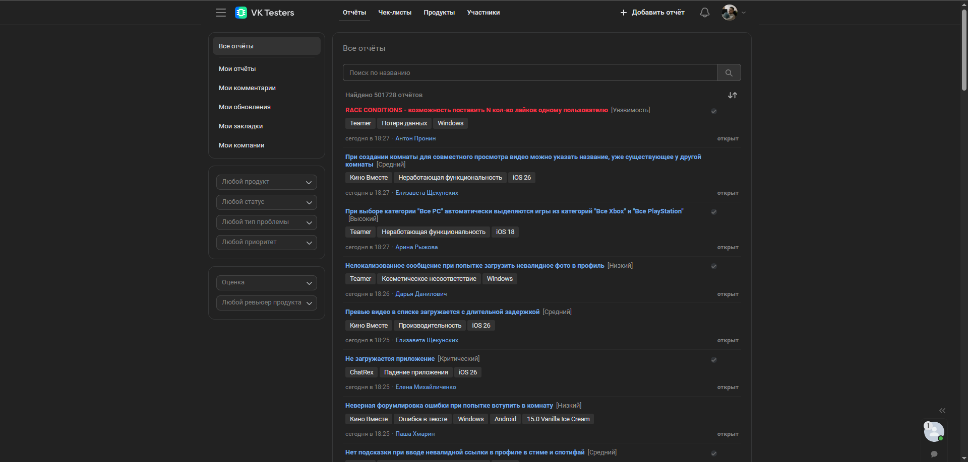Collapse the chat panel double-chevron
Image resolution: width=968 pixels, height=462 pixels.
[x=942, y=411]
